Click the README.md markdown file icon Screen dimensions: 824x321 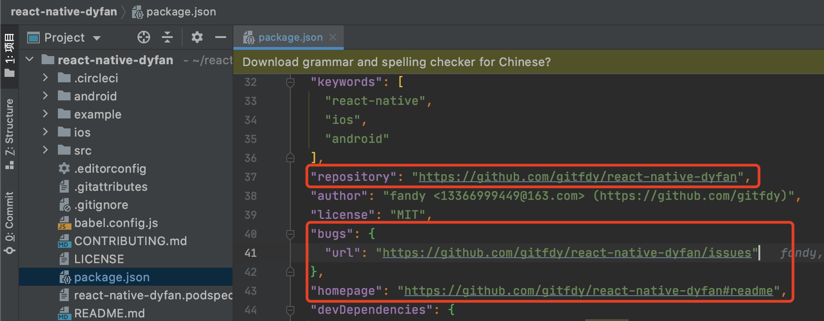coord(64,313)
